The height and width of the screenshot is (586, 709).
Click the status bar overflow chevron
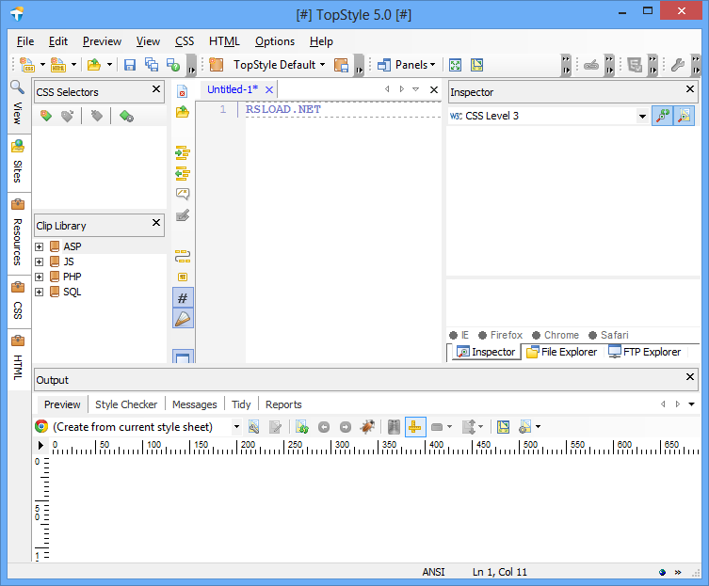point(678,573)
